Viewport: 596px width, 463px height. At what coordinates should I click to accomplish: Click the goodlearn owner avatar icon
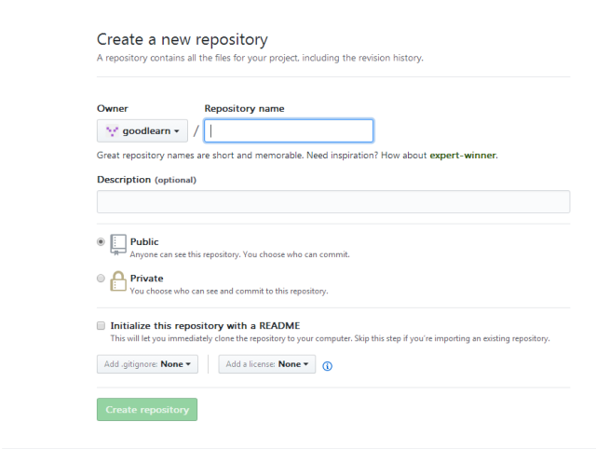point(112,131)
